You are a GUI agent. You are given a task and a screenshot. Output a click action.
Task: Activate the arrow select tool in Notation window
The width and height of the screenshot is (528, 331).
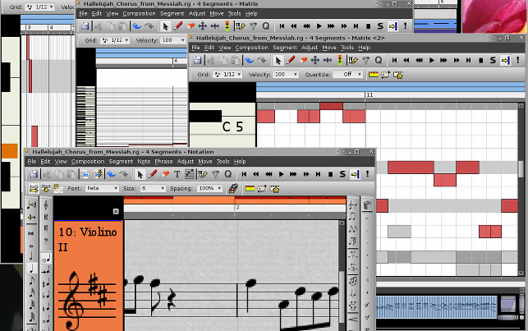point(140,174)
